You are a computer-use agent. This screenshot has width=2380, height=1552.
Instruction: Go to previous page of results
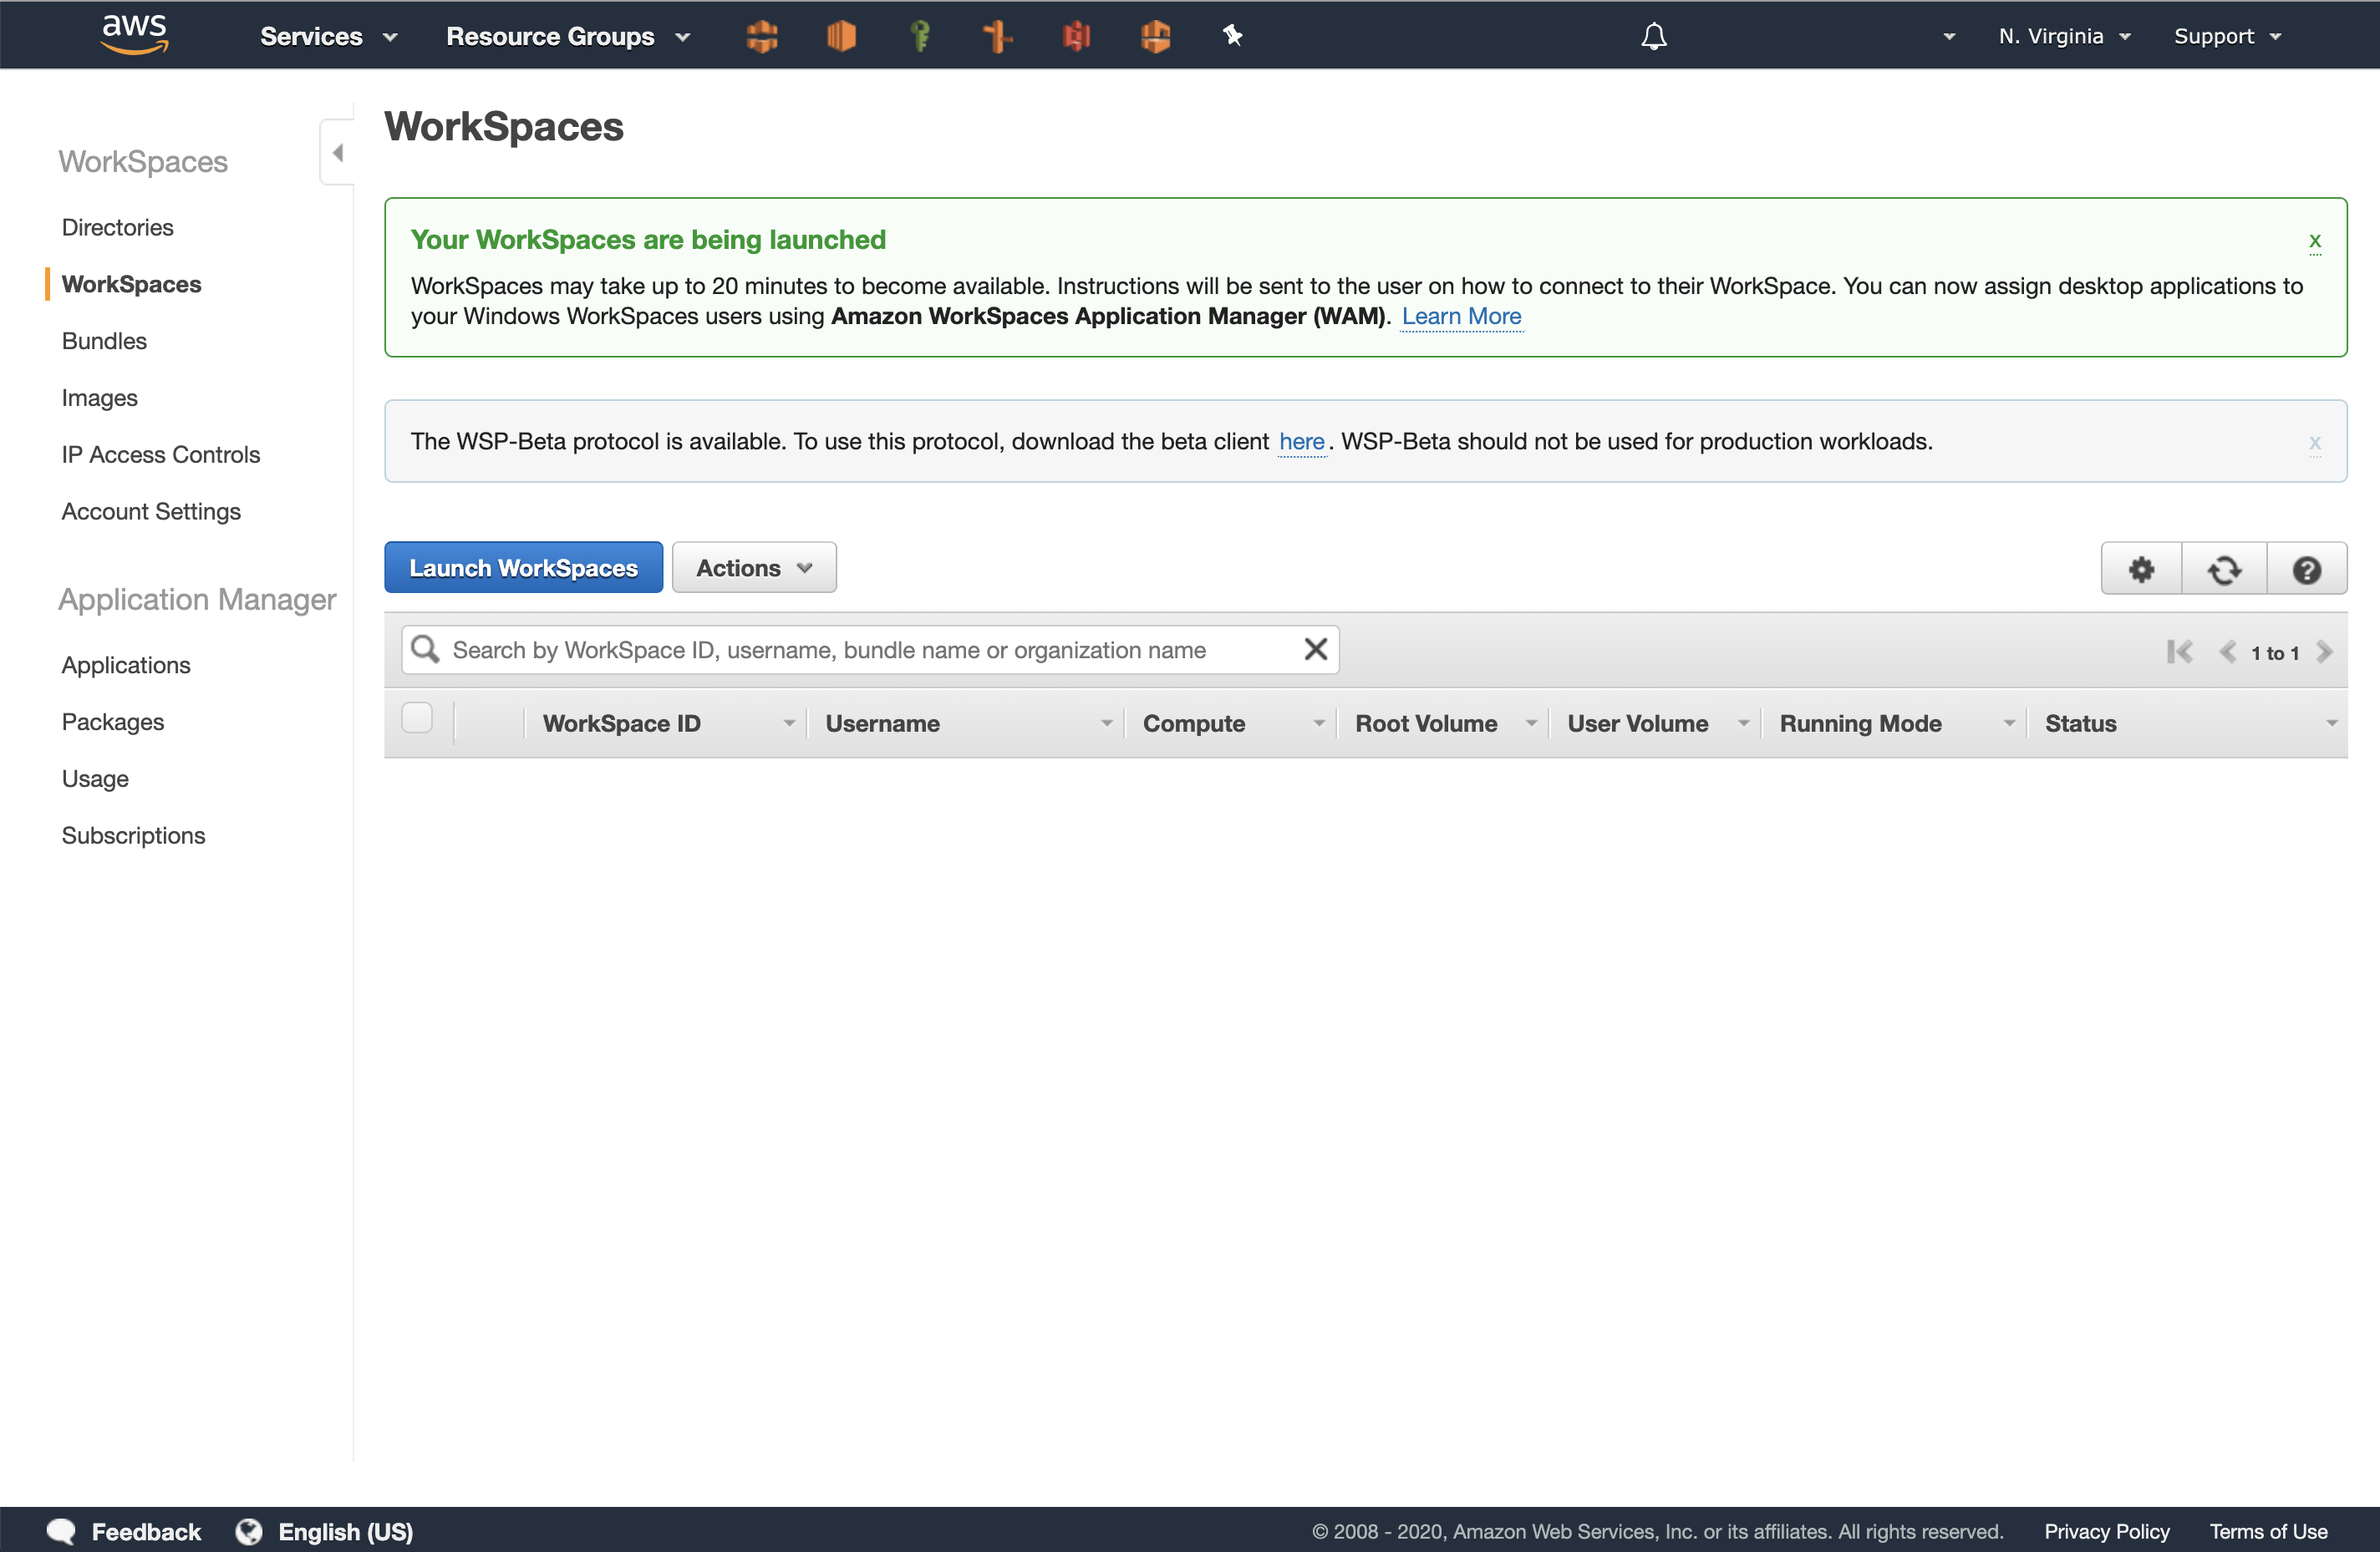point(2227,652)
